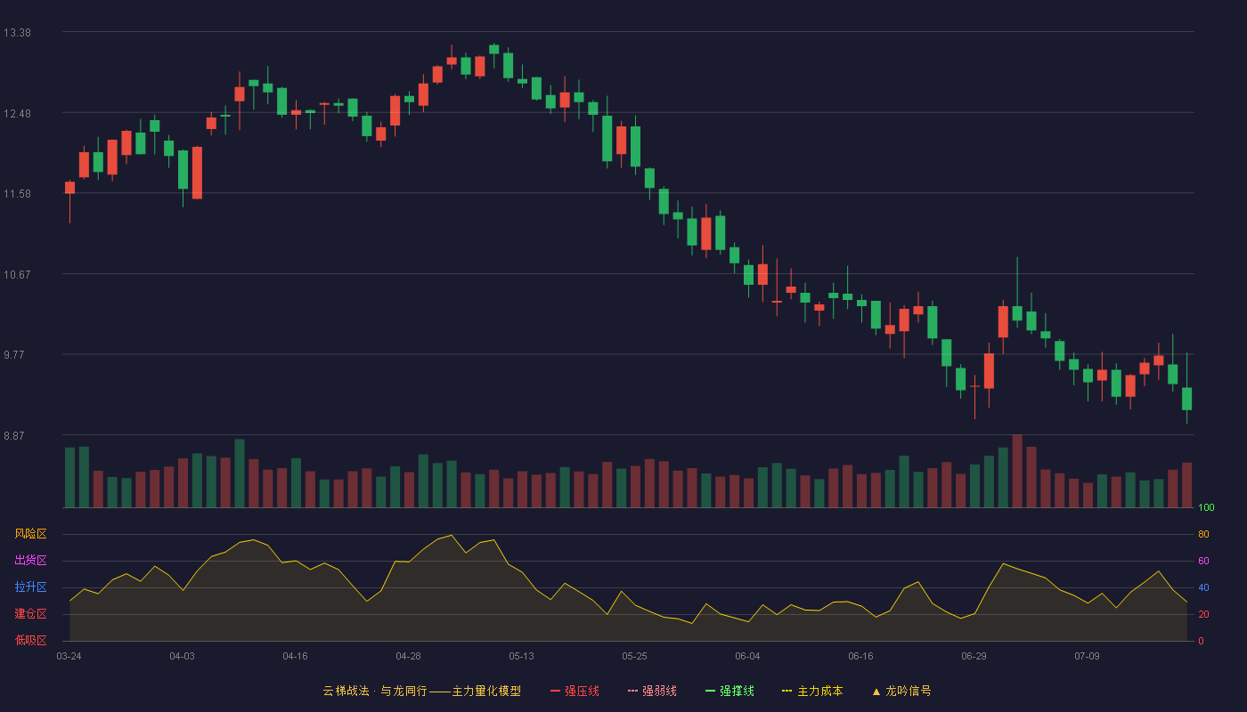1247x712 pixels.
Task: Click the tallest volume bar near 06-29
Action: pyautogui.click(x=1017, y=471)
